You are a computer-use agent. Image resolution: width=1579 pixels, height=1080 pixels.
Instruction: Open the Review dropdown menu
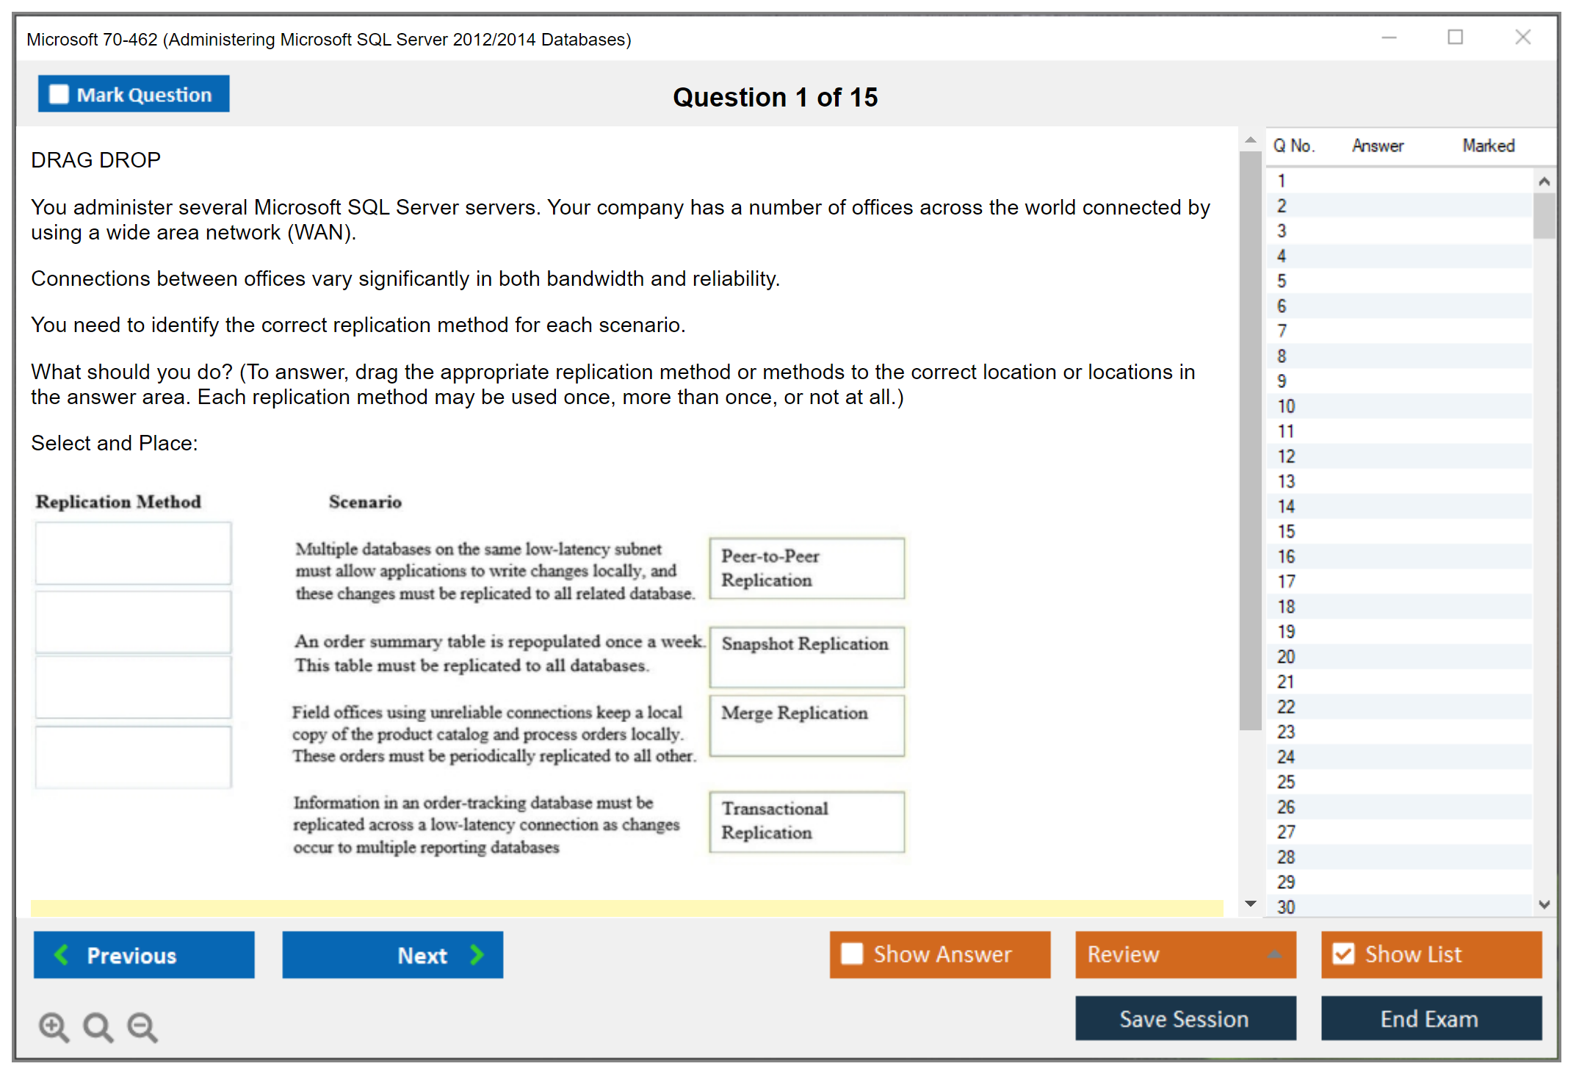[x=1274, y=954]
